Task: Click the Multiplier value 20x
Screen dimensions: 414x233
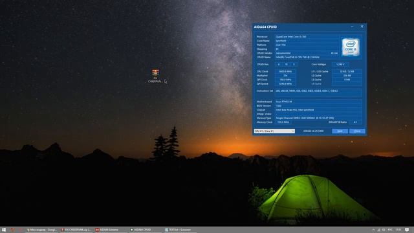Action: click(285, 76)
